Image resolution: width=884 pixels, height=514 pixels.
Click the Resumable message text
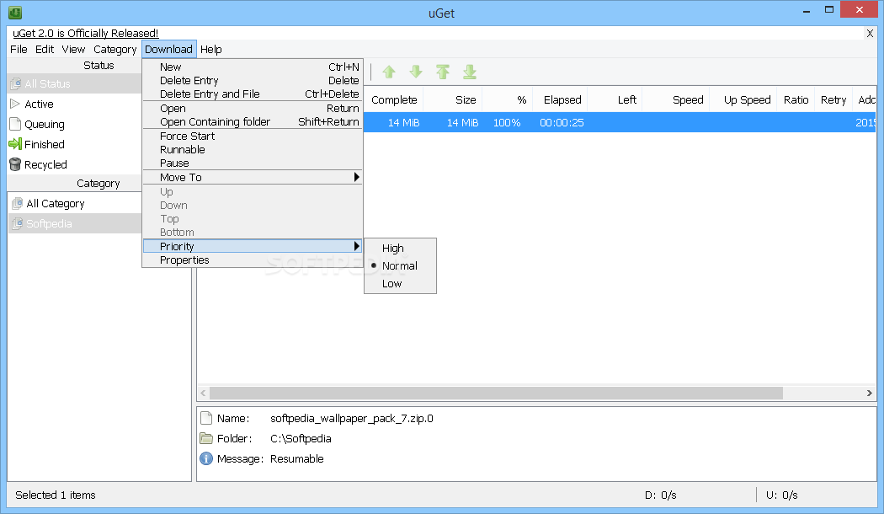point(296,458)
